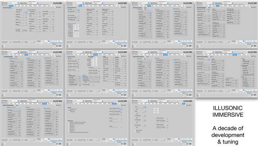Image resolution: width=258 pixels, height=146 pixels.
Task: Click Center value field in Preset 1 window
Action: point(145,107)
